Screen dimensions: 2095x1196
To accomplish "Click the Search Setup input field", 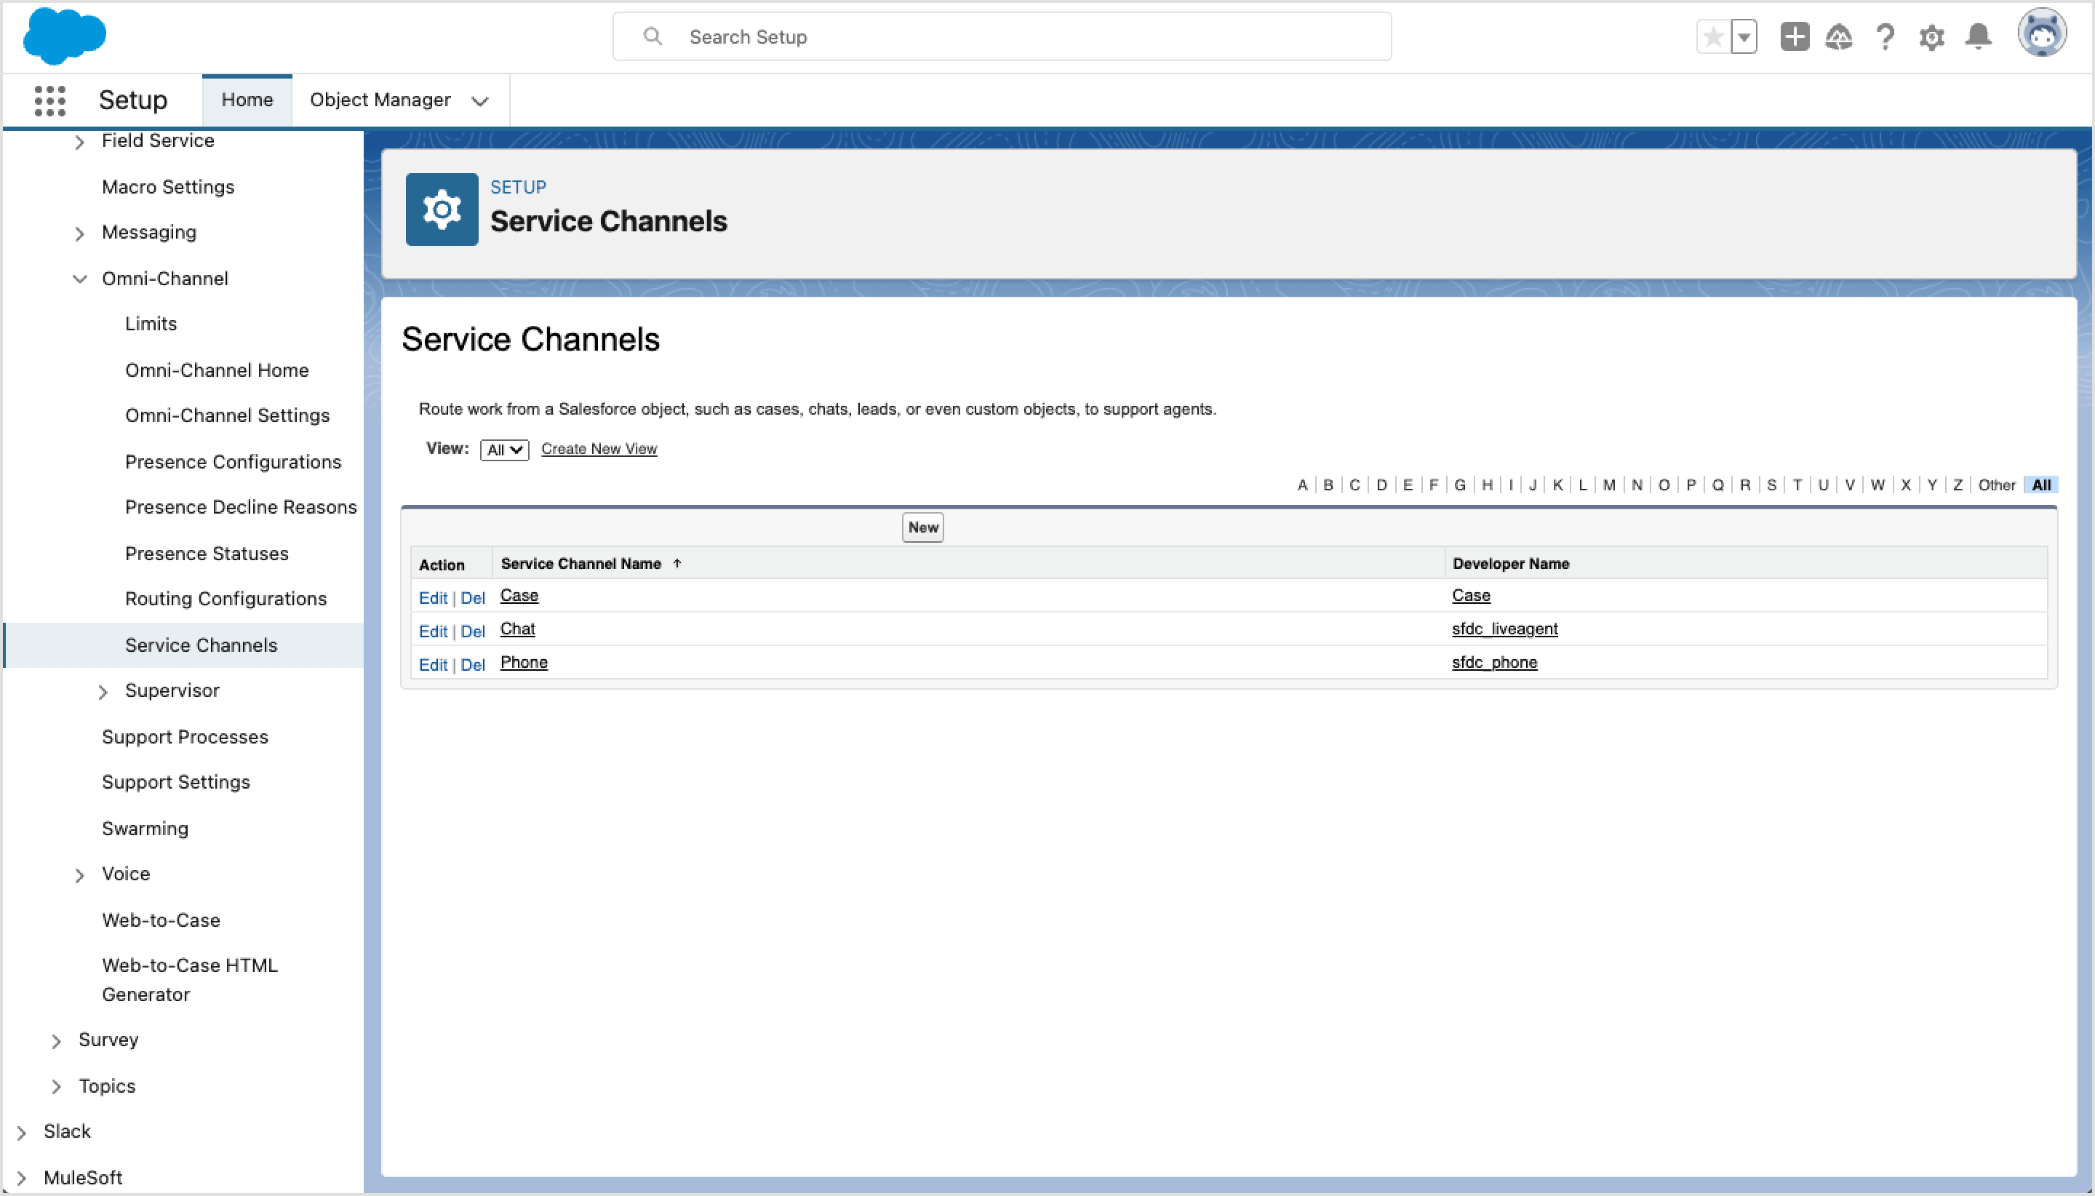I will click(1002, 37).
